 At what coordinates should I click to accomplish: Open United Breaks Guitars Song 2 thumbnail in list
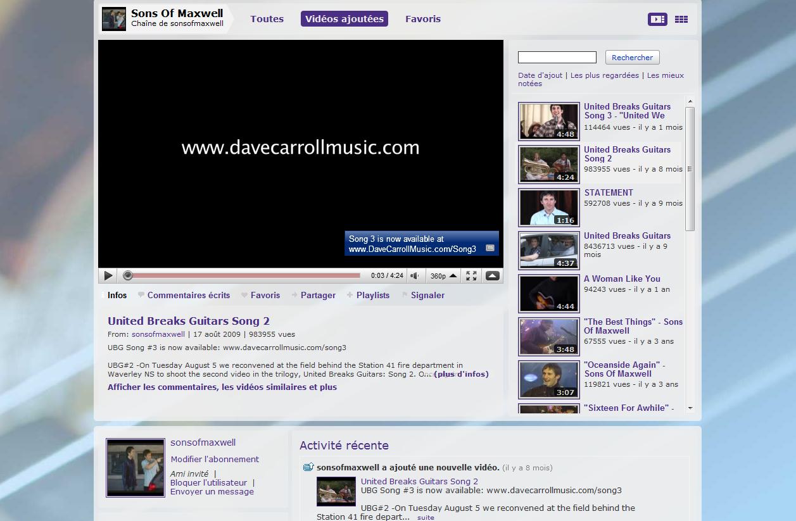(x=549, y=164)
